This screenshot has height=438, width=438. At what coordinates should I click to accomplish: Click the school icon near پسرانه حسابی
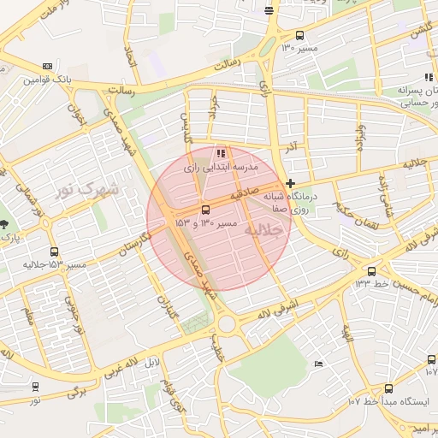click(429, 77)
